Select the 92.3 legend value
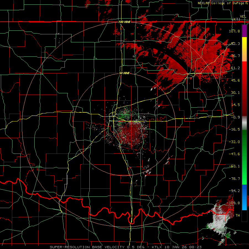Image resolution: width=249 pixels, height=249 pixels. 235,43
